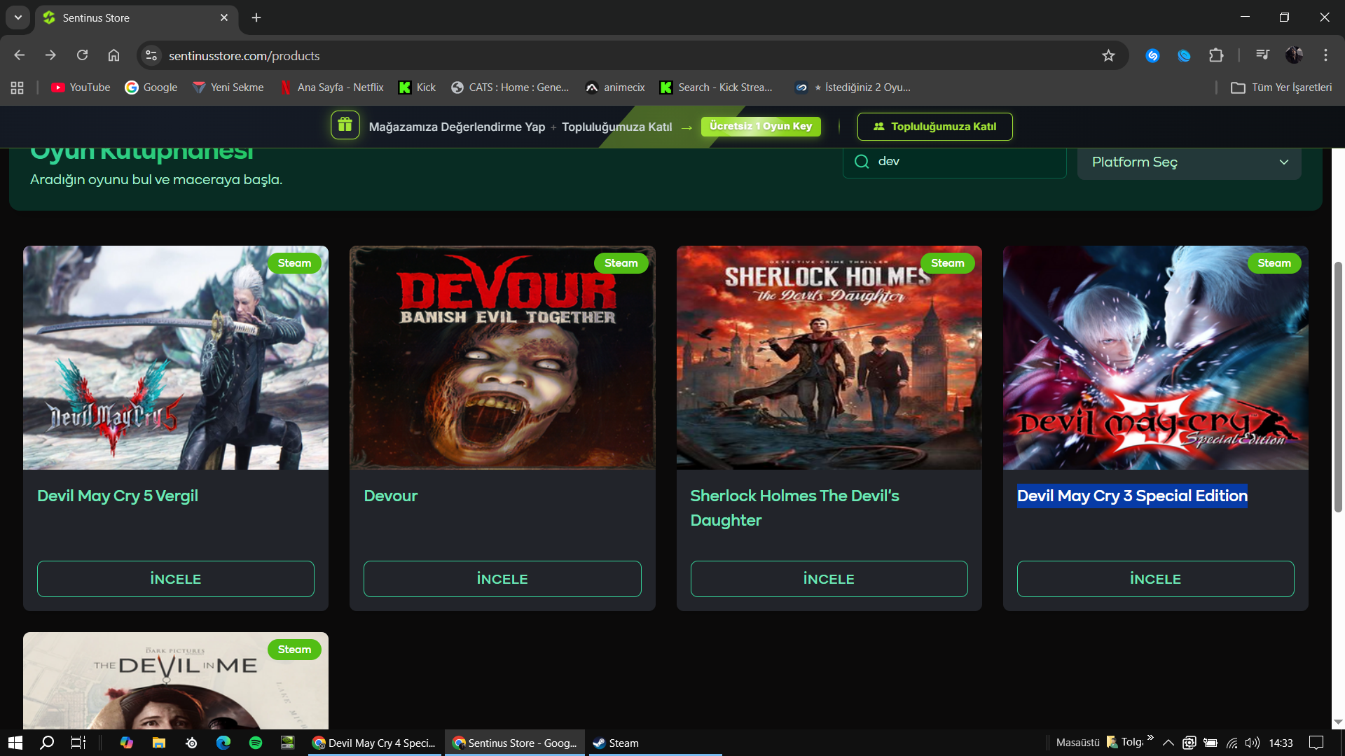The width and height of the screenshot is (1345, 756).
Task: Click the browser forward arrow
Action: click(x=50, y=55)
